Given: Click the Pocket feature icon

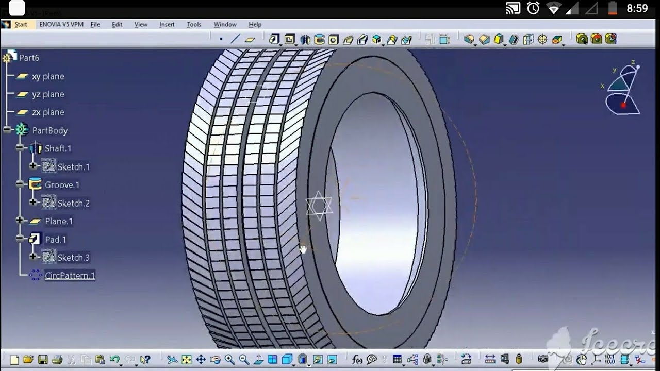Looking at the screenshot, I should tap(290, 39).
